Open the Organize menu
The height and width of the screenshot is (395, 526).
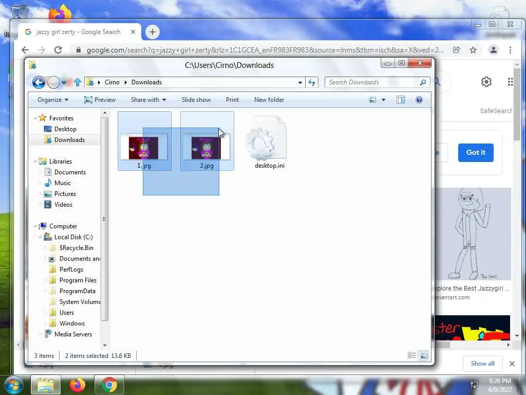pos(53,100)
